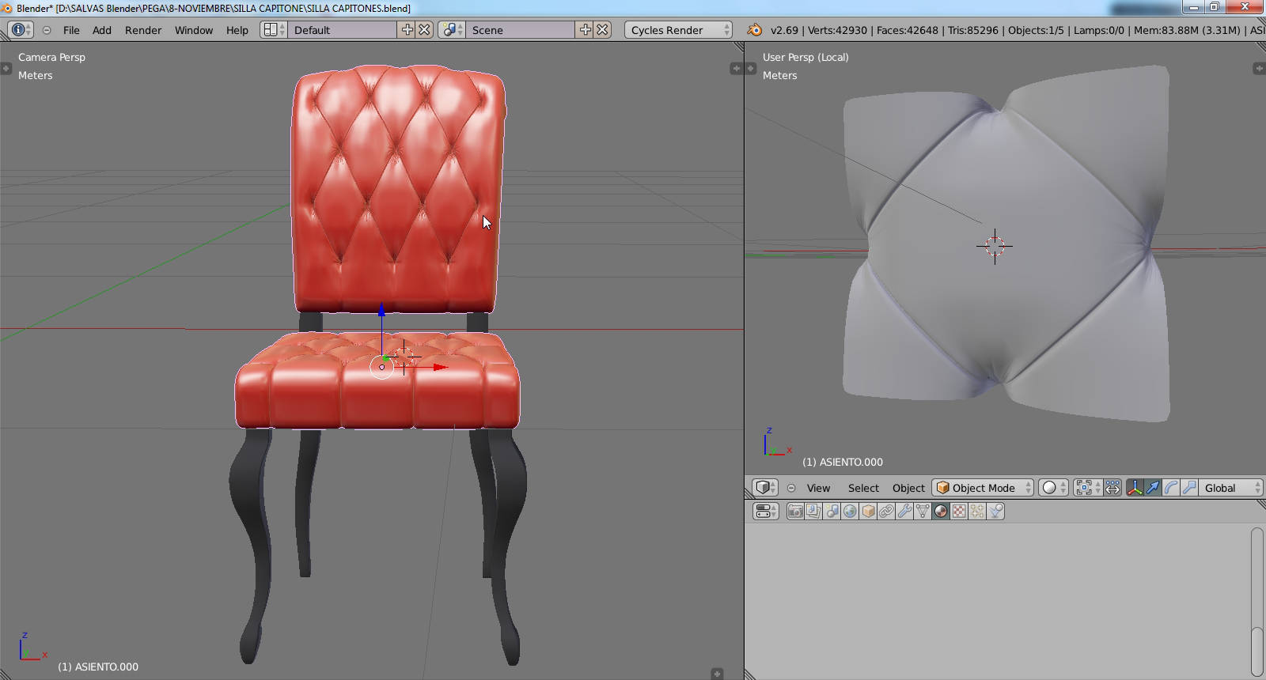Open the Render menu

pos(143,30)
